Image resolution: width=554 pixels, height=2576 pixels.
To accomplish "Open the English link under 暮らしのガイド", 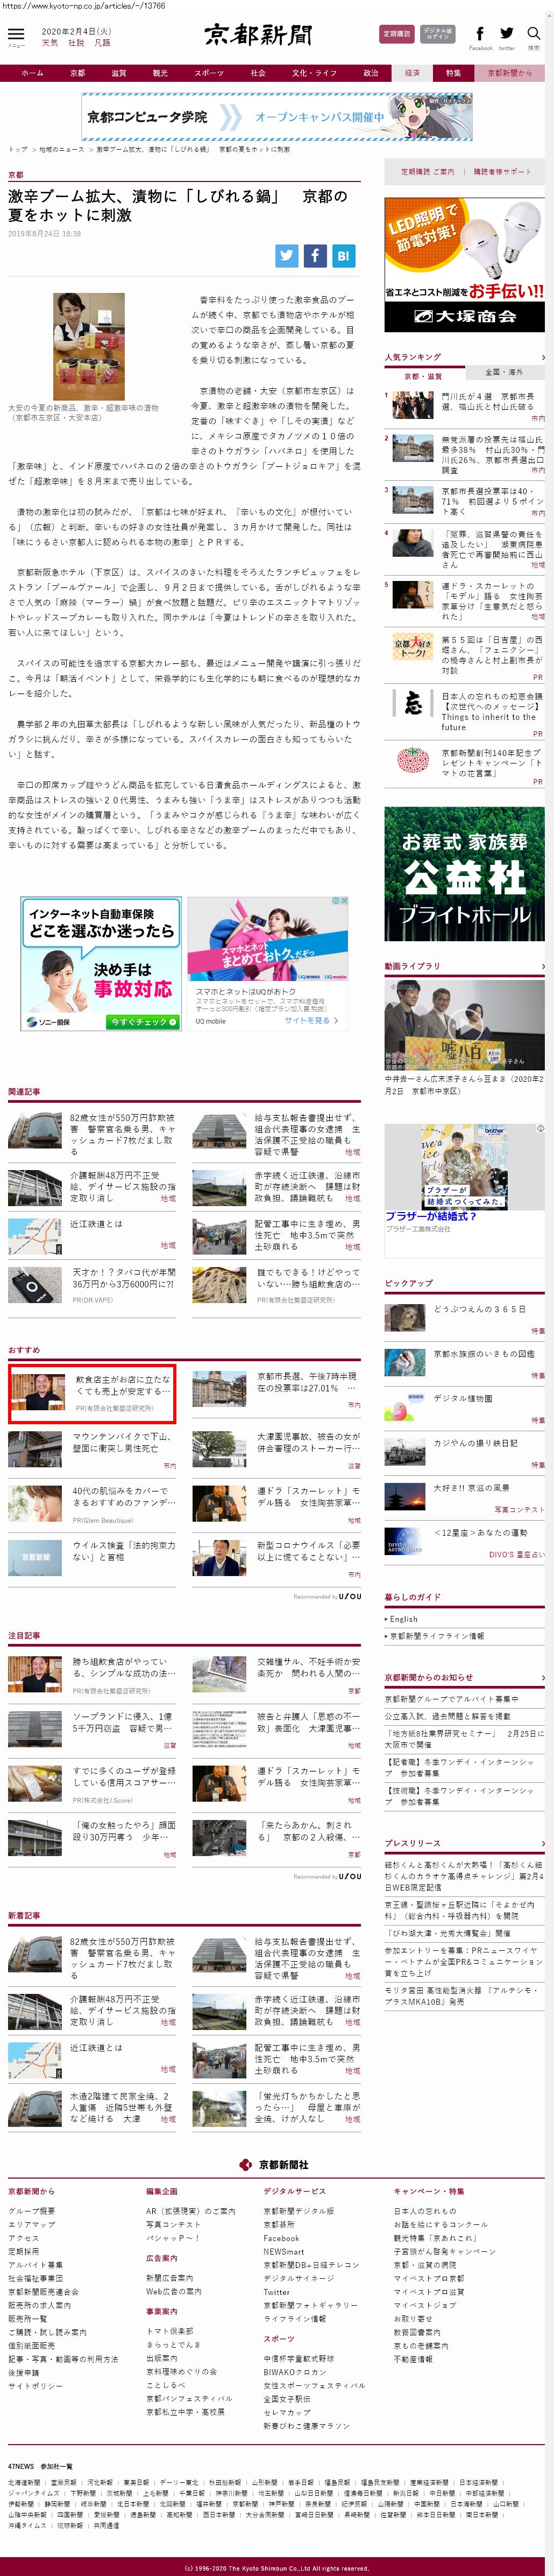I will click(x=404, y=1619).
